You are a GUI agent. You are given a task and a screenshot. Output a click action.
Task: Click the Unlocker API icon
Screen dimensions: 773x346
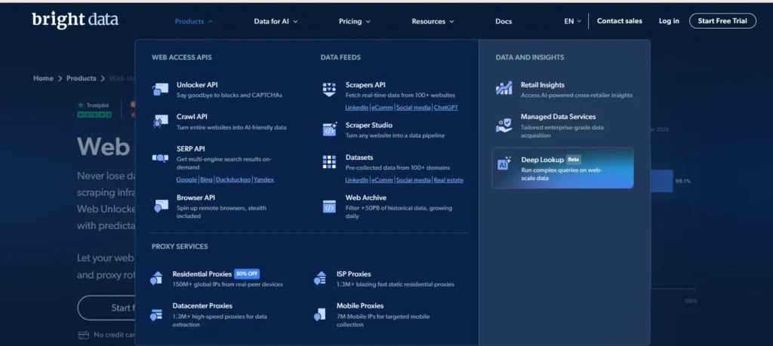pyautogui.click(x=160, y=90)
